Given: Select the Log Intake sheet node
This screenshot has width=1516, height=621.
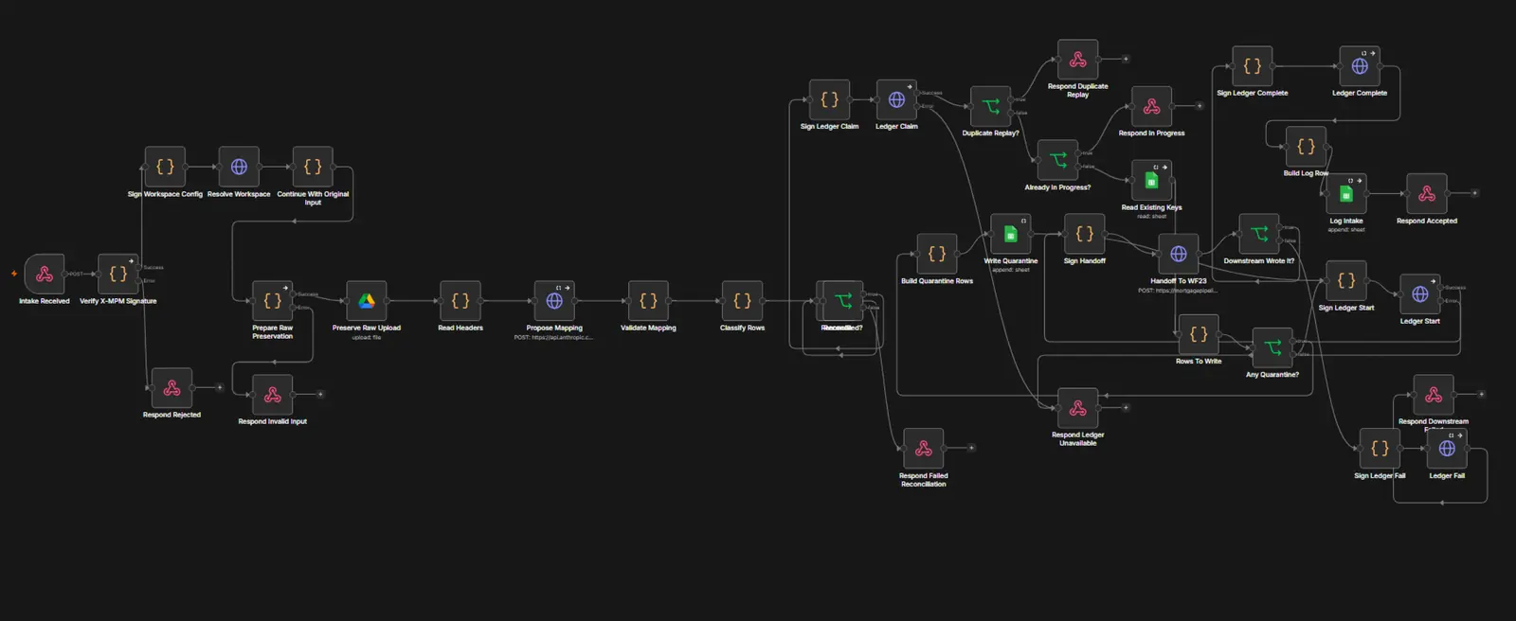Looking at the screenshot, I should click(x=1346, y=194).
